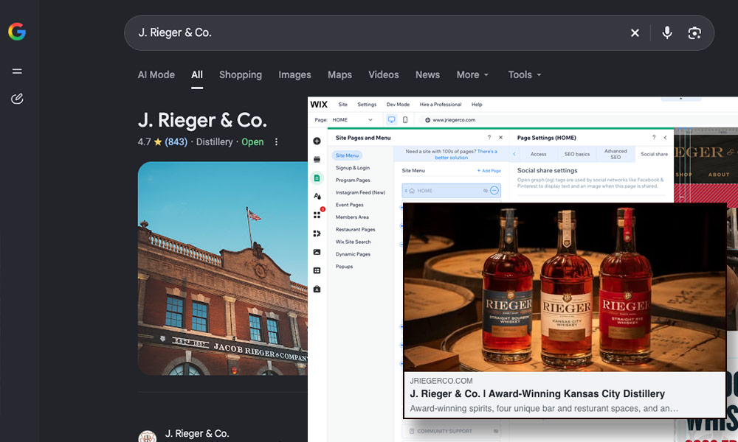
Task: Open Wix Add Apps icon with red badge
Action: point(317,214)
